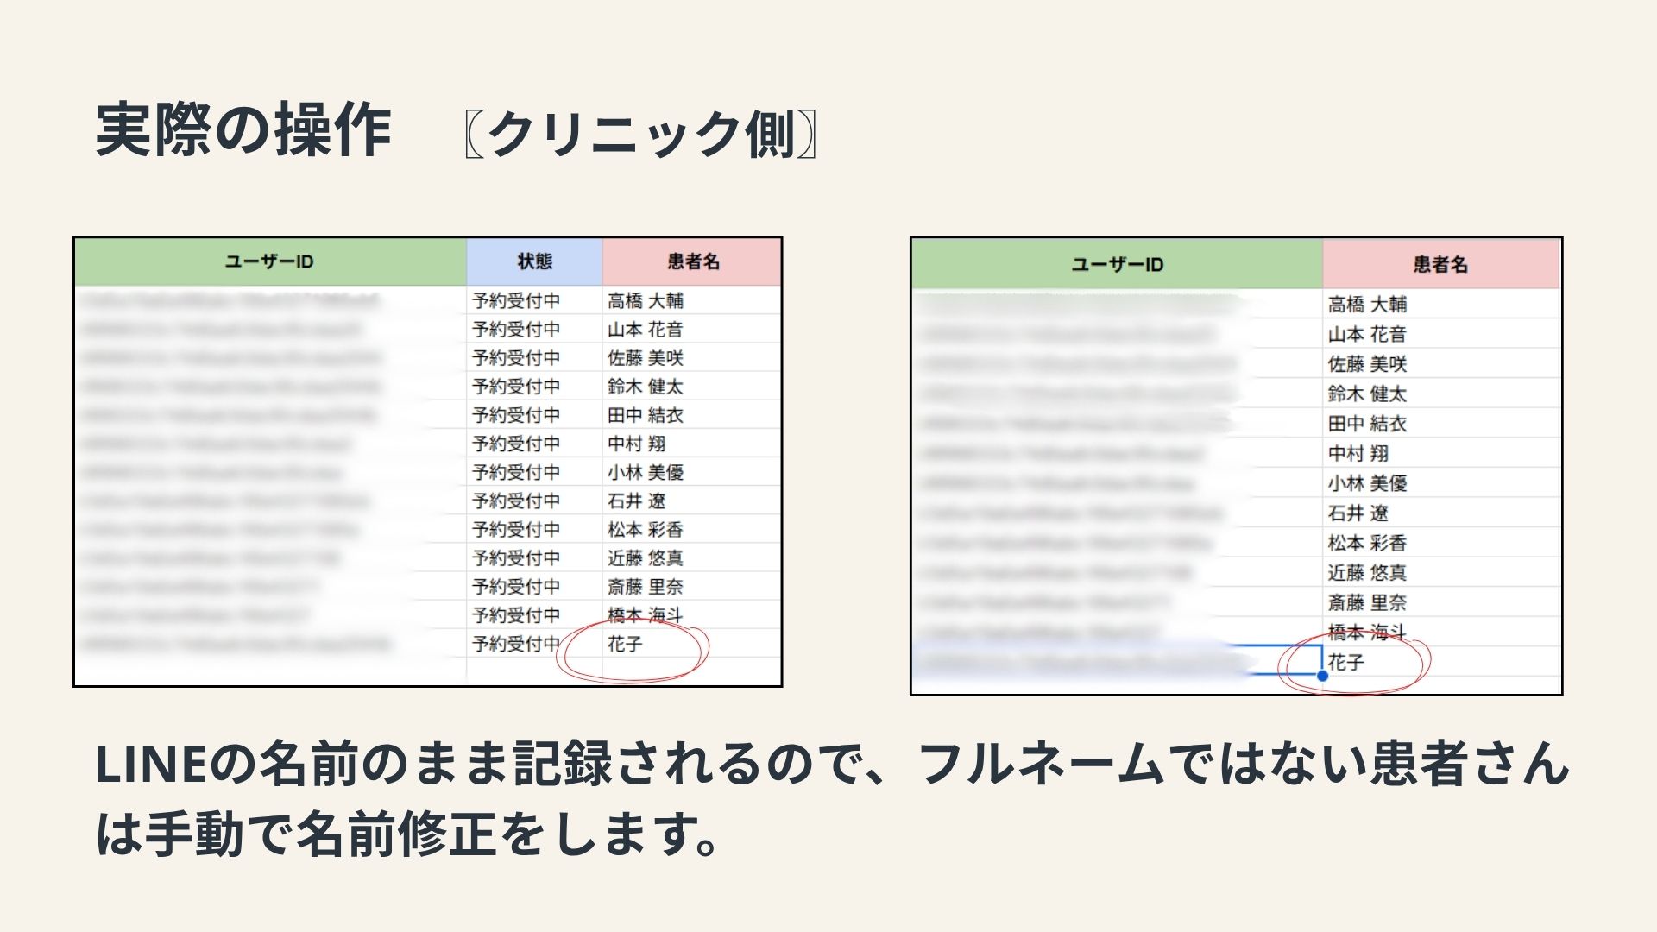Click the 実際の操作 slide title
This screenshot has height=932, width=1657.
point(243,131)
